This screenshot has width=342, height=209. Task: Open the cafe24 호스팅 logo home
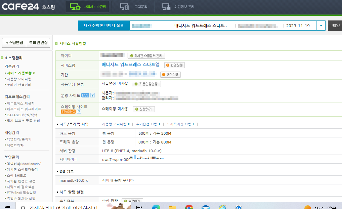point(28,6)
